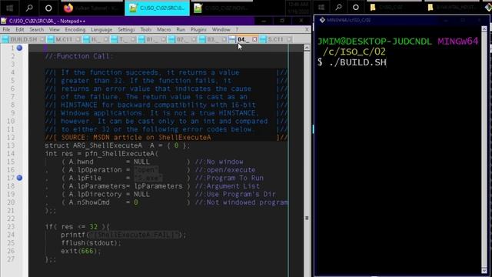492x277 pixels.
Task: Click 'exit(666);' on line 26
Action: tap(81, 251)
